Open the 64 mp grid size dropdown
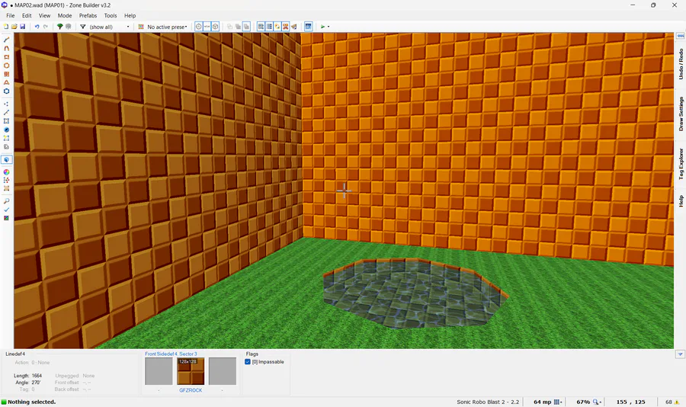The width and height of the screenshot is (686, 407). point(557,402)
